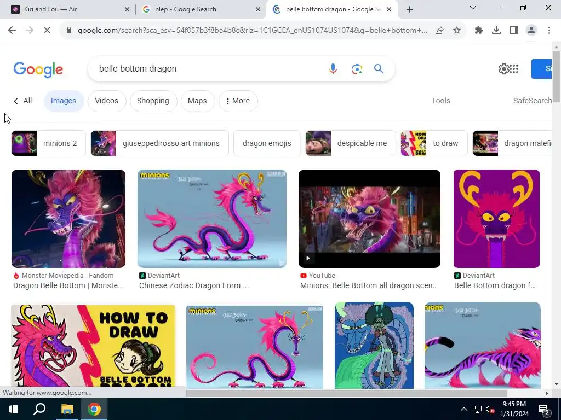Open the Tools filter options
Screen dimensions: 561x420
pyautogui.click(x=441, y=101)
